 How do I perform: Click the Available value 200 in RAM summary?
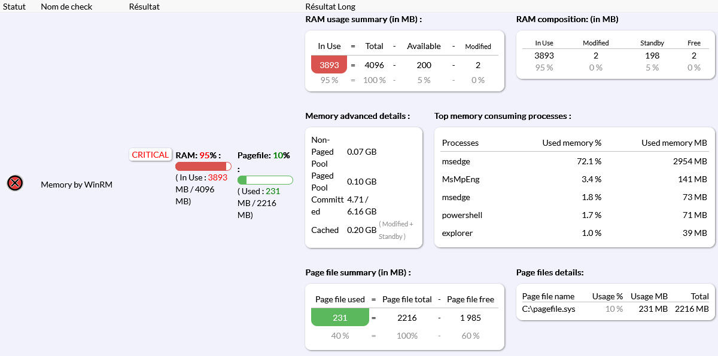click(424, 65)
